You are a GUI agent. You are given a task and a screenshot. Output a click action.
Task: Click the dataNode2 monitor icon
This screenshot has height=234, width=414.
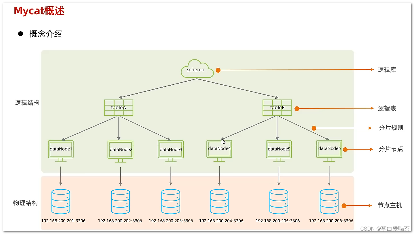[120, 152]
